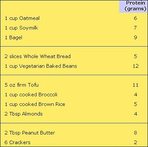
Task: Click protein value 2 for Crackers
Action: [136, 142]
